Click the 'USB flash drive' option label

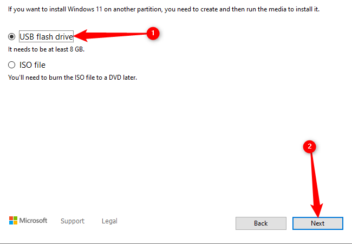[x=46, y=37]
